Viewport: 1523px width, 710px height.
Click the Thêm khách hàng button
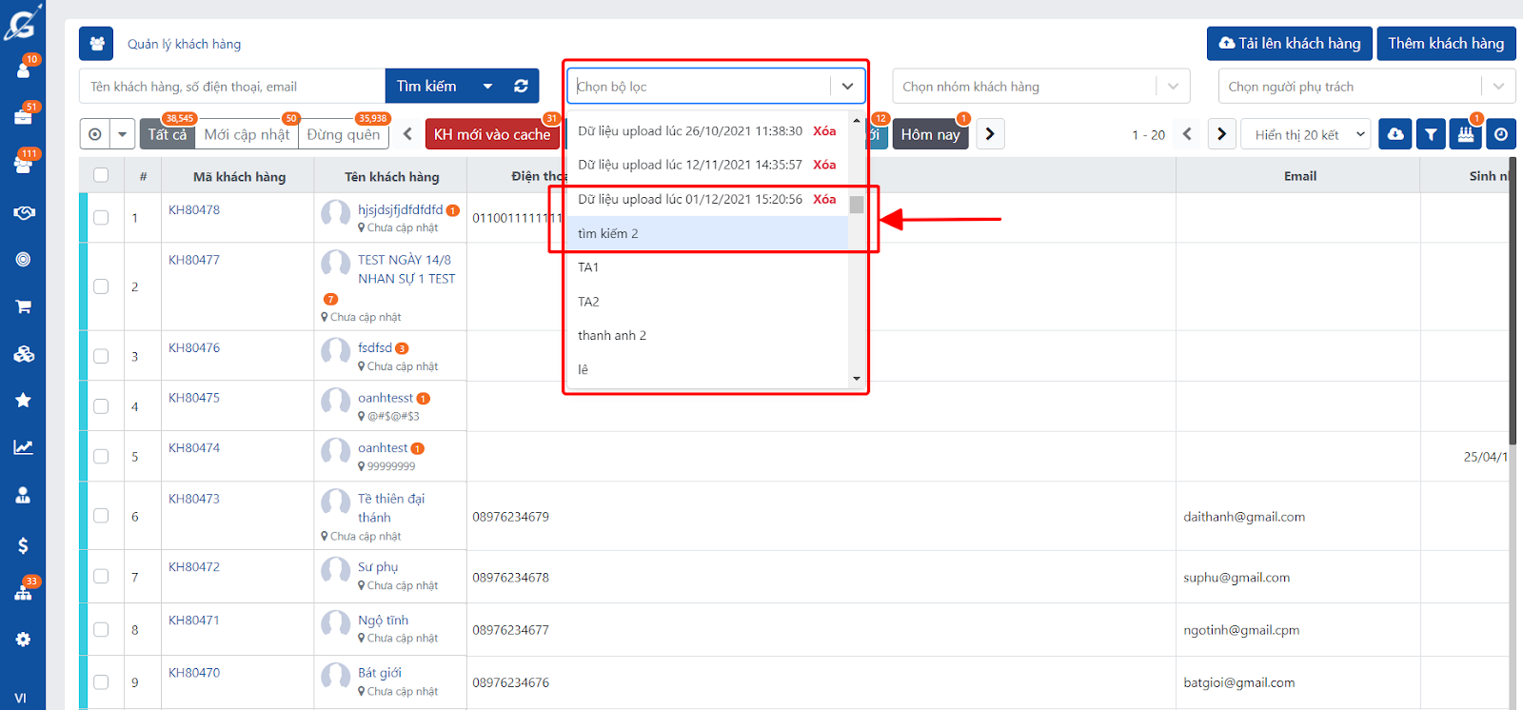1446,44
